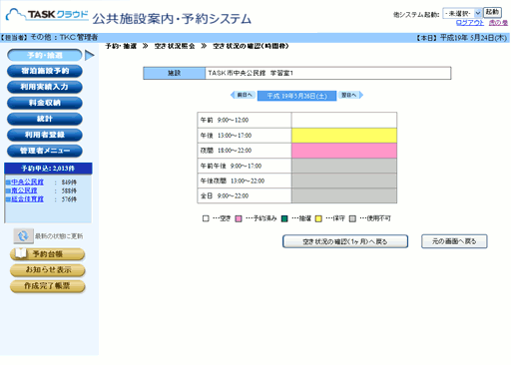Viewport: 511px width, 365px height.
Task: Click the yellow 保守 legend square
Action: pyautogui.click(x=318, y=218)
